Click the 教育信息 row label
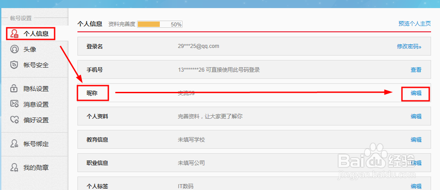This screenshot has width=440, height=190. 97,139
